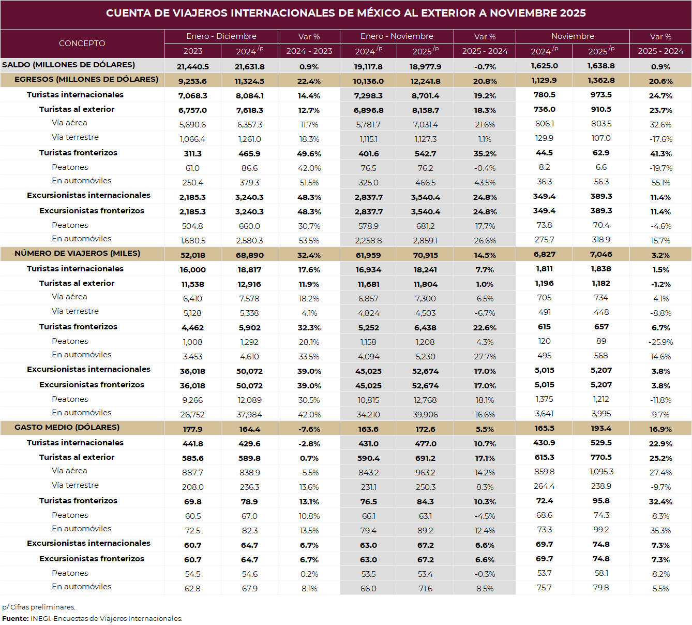Click the Noviembre period header
Screen dimensions: 692x625
point(573,36)
